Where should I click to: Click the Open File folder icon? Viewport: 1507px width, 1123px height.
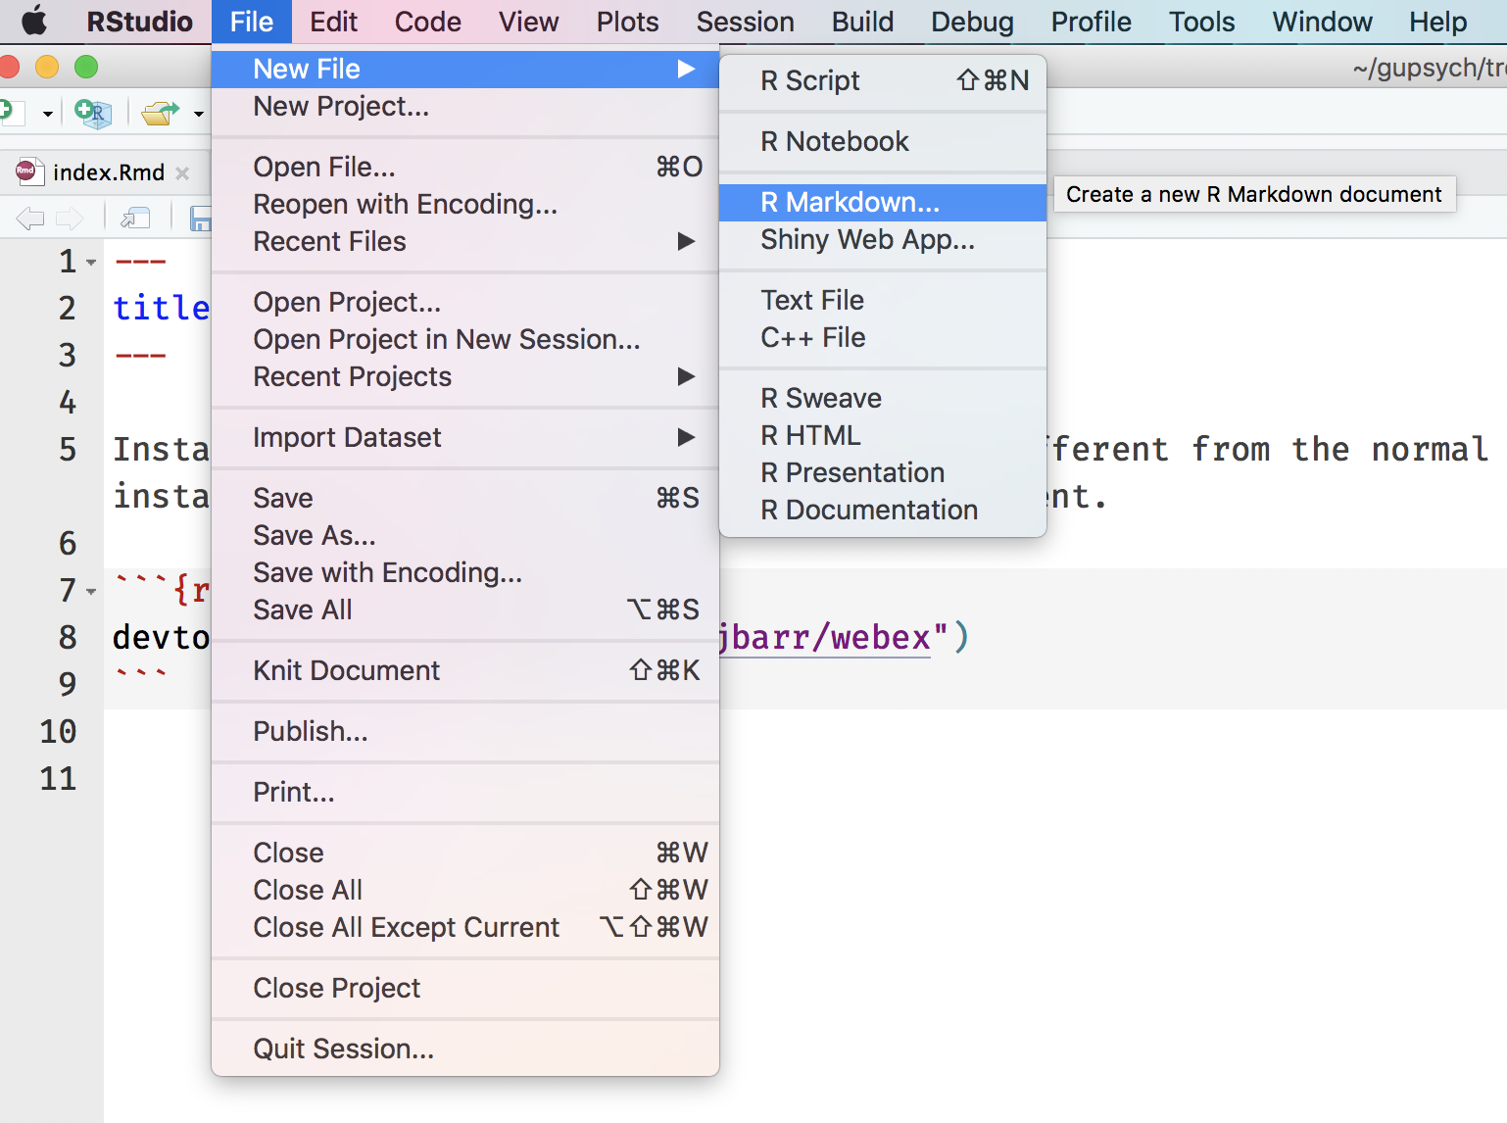tap(159, 113)
